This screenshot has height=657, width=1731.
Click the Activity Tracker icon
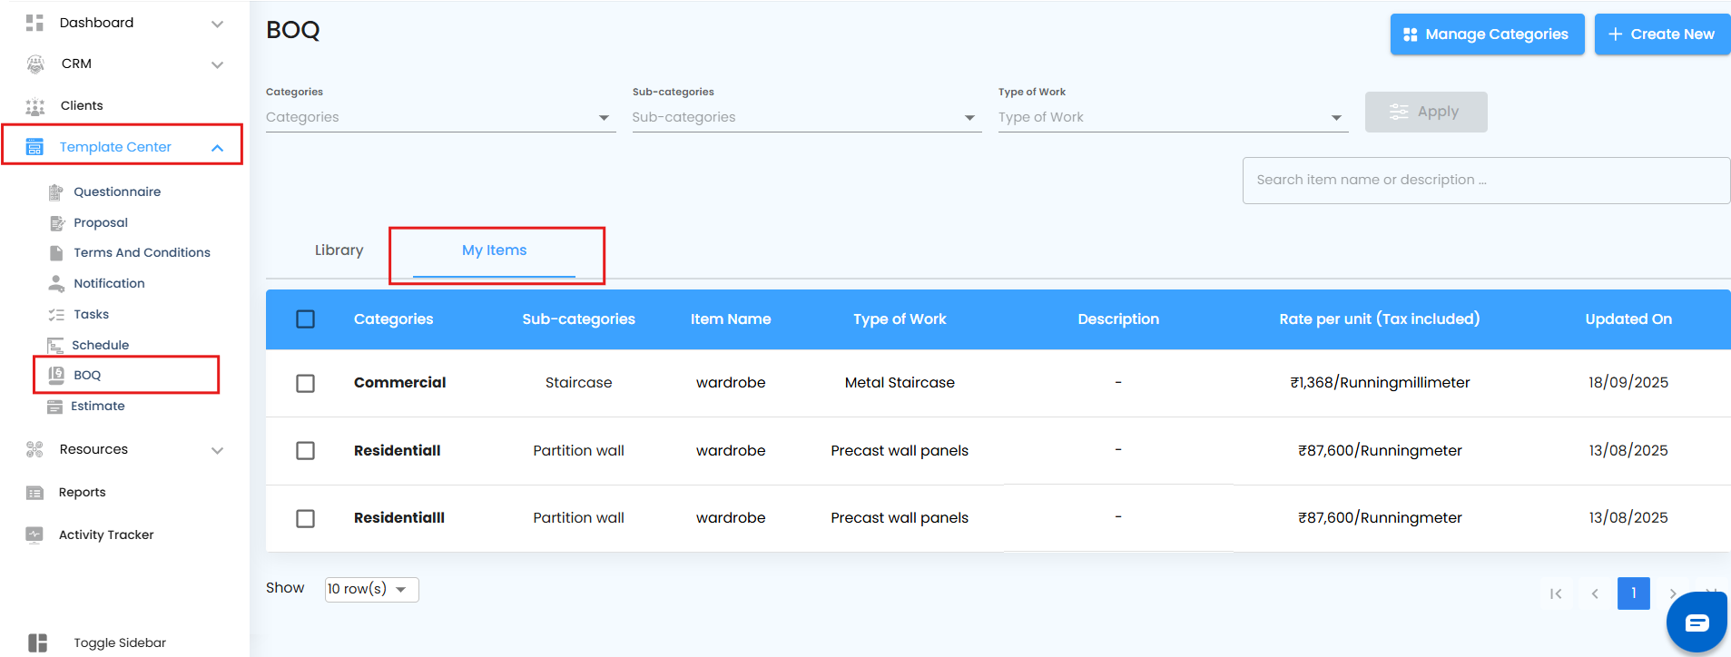pos(34,534)
